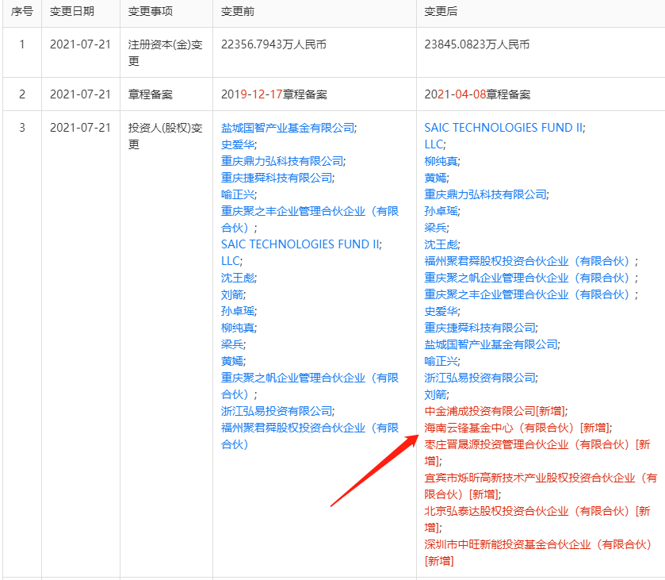Click date 2021-07-21 in row 1
The image size is (665, 580).
[x=80, y=44]
